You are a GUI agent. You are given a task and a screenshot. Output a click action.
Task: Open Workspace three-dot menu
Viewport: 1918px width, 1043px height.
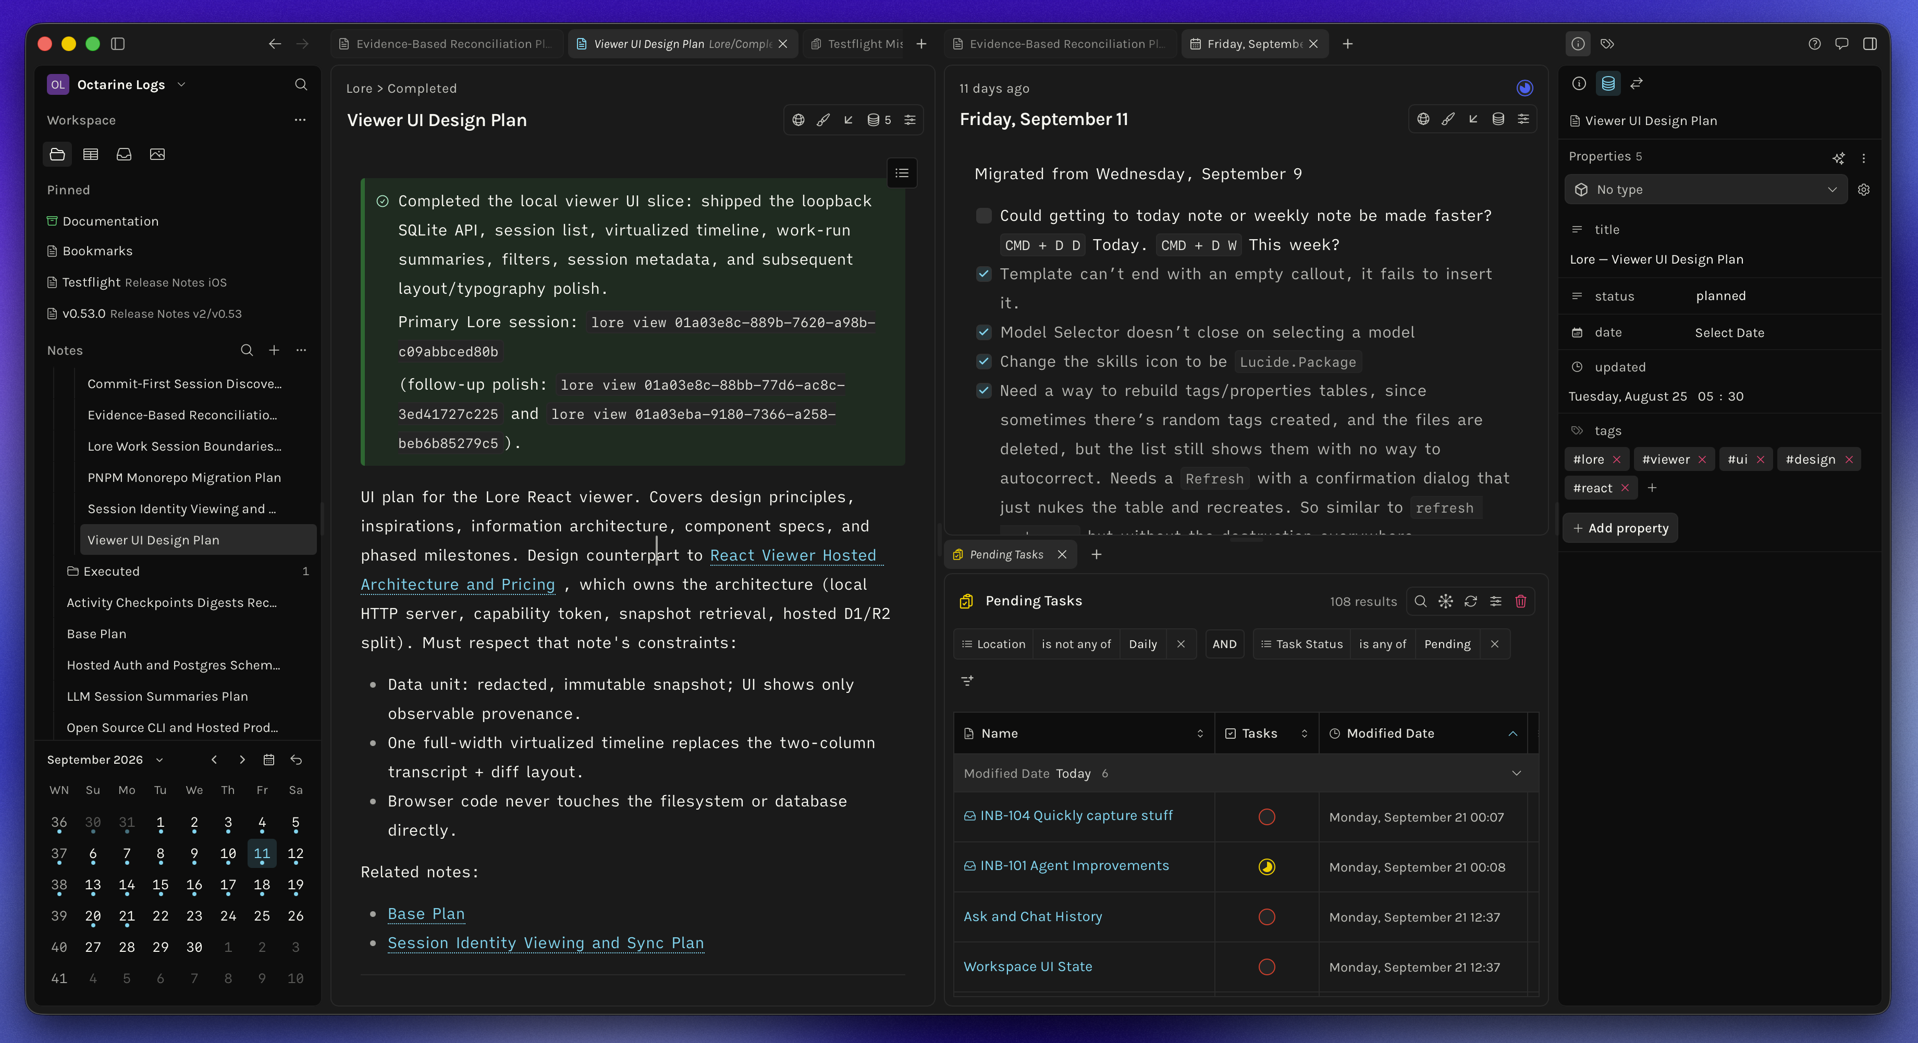(300, 120)
